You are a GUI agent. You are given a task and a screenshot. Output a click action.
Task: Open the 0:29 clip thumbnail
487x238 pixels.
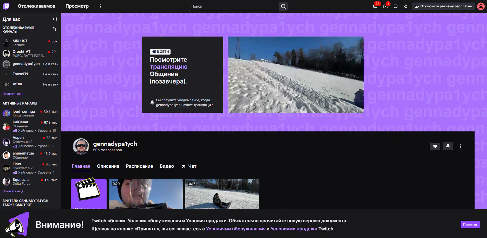[146, 194]
